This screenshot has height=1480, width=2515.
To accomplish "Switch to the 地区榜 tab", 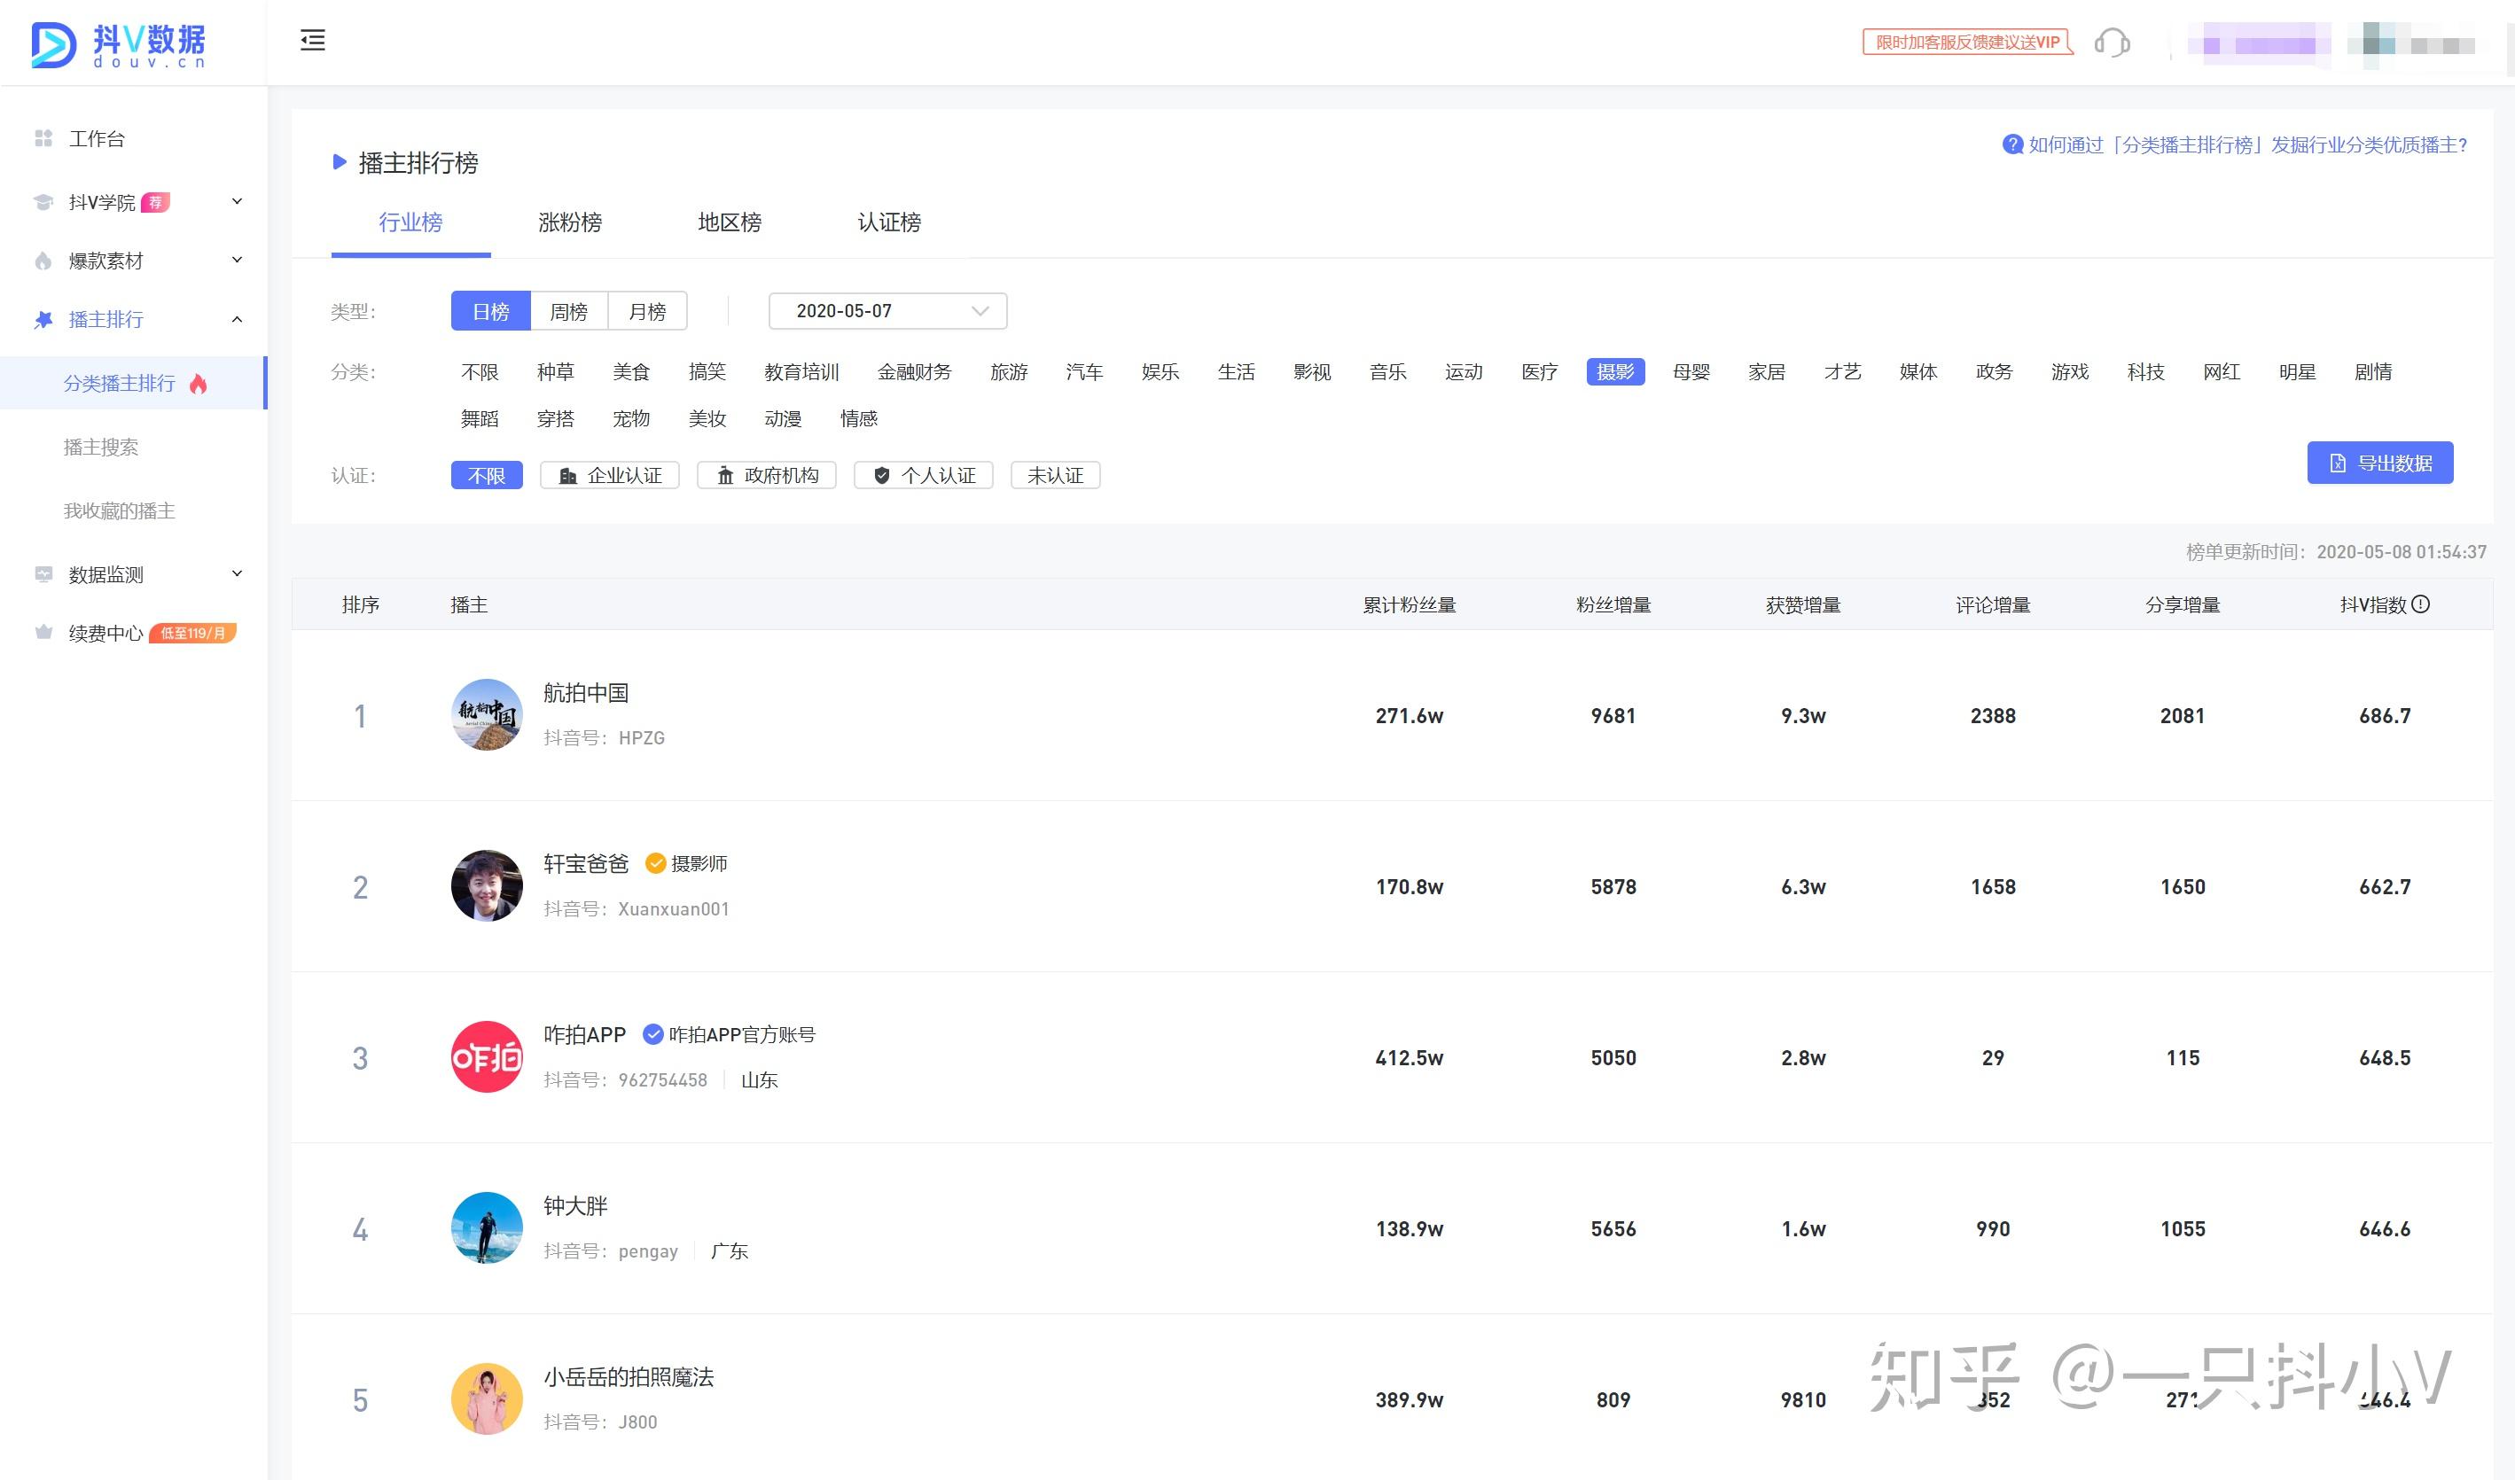I will coord(730,222).
